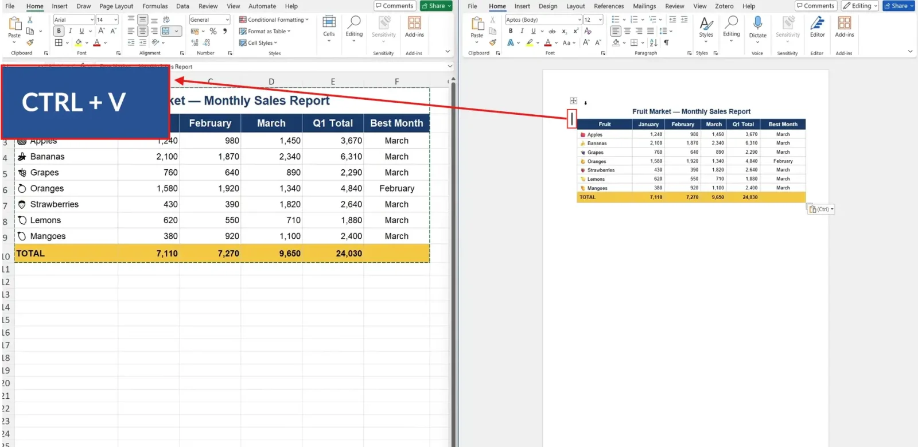
Task: Click Increase Font Size in Excel
Action: coord(102,31)
